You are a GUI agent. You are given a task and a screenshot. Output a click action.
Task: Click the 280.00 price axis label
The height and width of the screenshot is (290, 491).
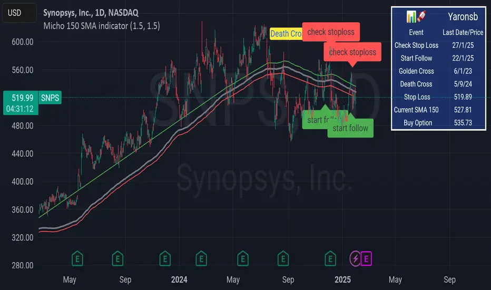[x=22, y=265]
